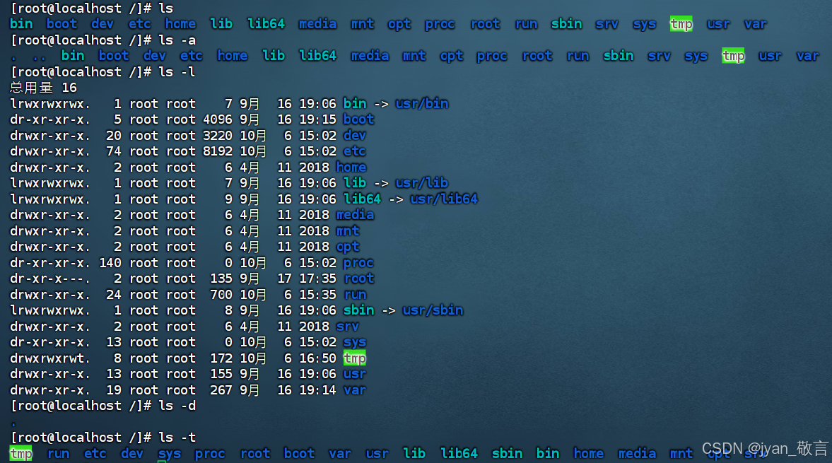Click link count '140' in proc row
832x463 pixels.
[x=110, y=263]
